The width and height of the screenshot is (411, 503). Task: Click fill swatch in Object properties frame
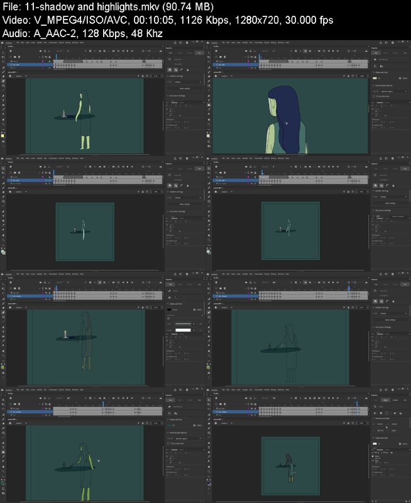pyautogui.click(x=375, y=444)
